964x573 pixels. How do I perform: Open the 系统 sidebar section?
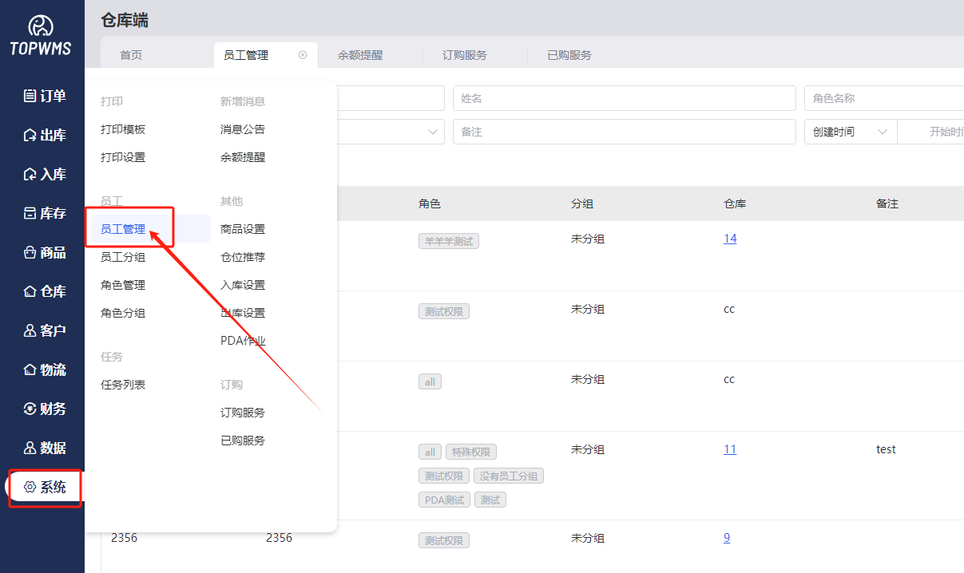pos(44,487)
